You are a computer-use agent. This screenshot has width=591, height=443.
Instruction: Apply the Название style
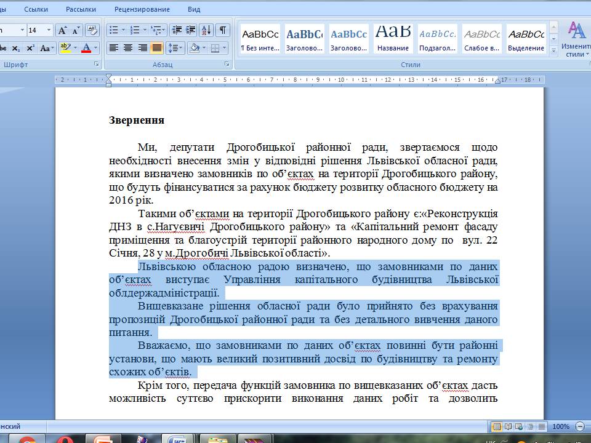[393, 38]
